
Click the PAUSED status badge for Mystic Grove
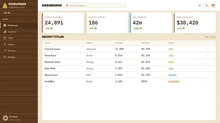click(x=172, y=75)
